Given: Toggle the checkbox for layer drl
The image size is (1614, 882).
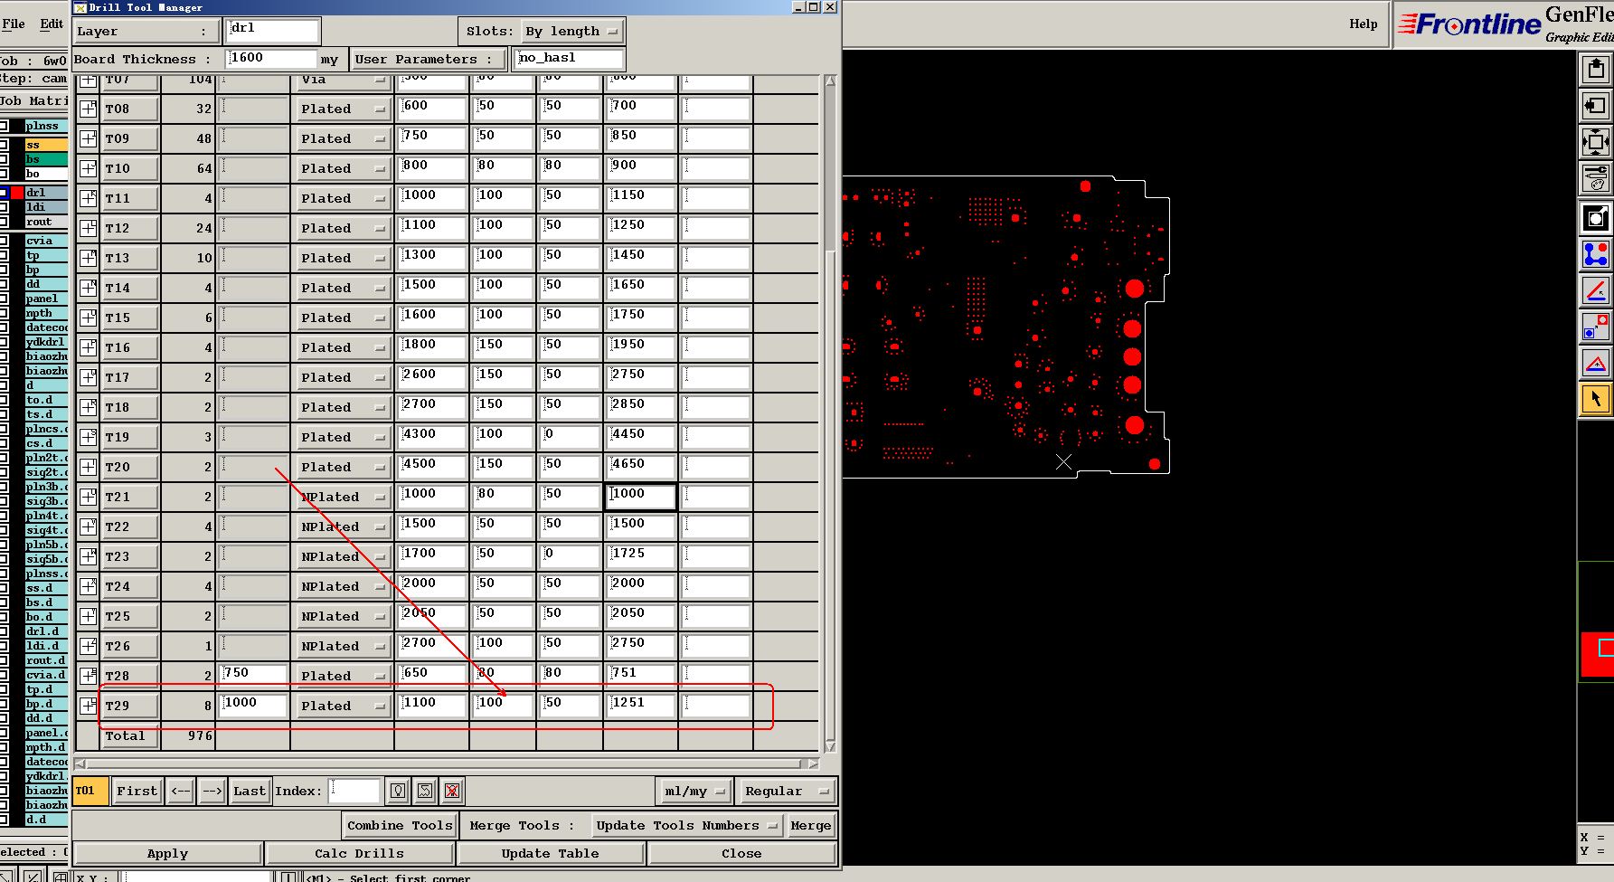Looking at the screenshot, I should click(x=4, y=193).
